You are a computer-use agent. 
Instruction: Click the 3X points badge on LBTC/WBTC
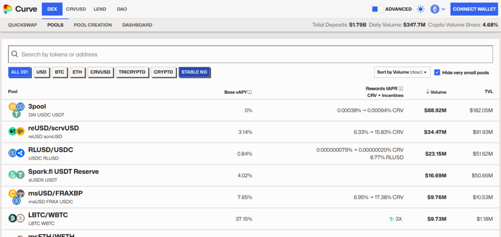pyautogui.click(x=395, y=219)
